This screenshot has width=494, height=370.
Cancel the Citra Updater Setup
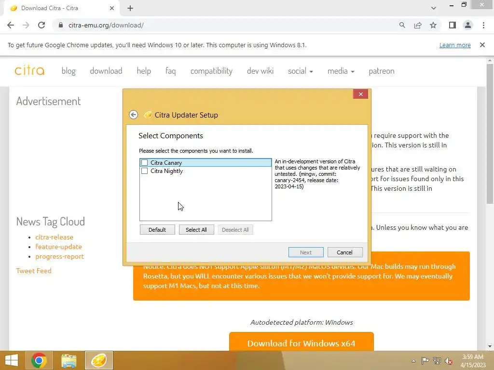[x=344, y=252]
